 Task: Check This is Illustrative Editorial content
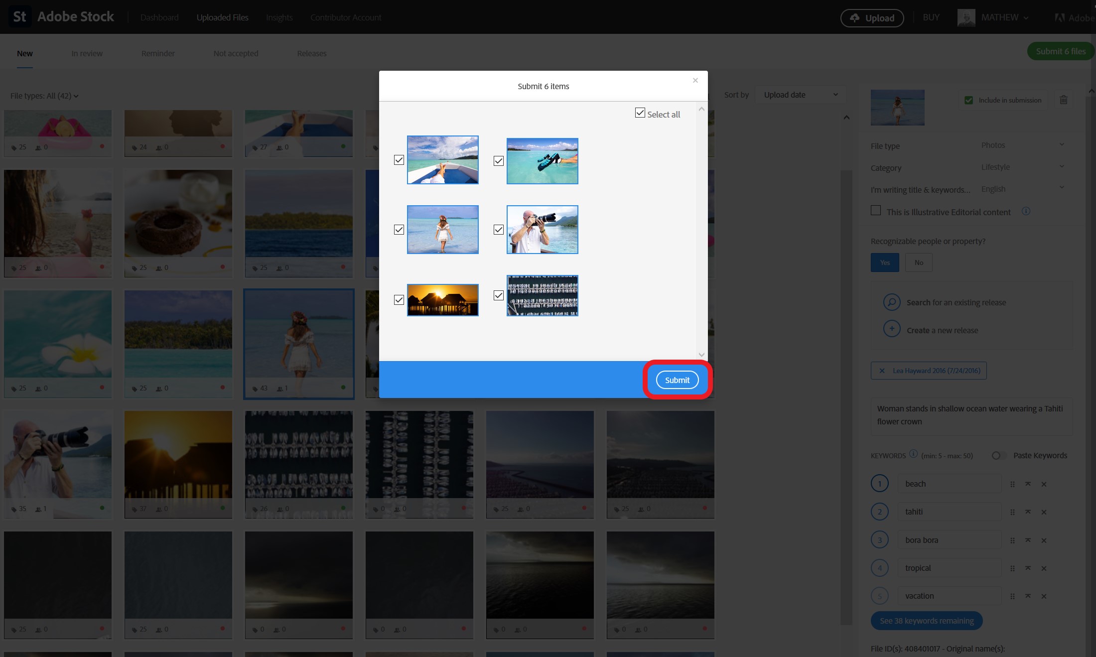pos(876,210)
